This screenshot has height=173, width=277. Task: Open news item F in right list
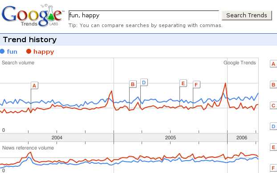tap(273, 168)
